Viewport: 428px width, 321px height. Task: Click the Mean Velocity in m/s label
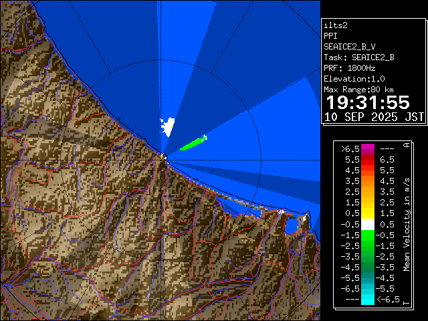pos(406,224)
